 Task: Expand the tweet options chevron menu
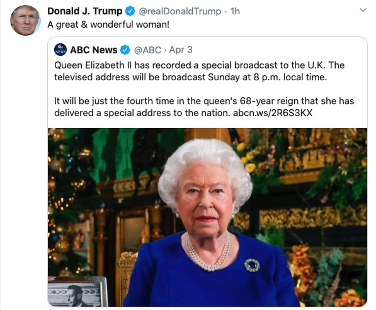363,10
